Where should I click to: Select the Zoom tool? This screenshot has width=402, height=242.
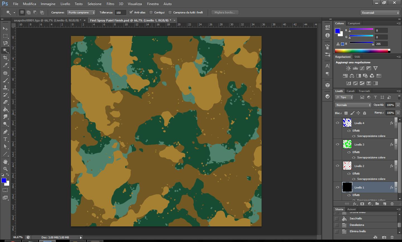coord(5,169)
